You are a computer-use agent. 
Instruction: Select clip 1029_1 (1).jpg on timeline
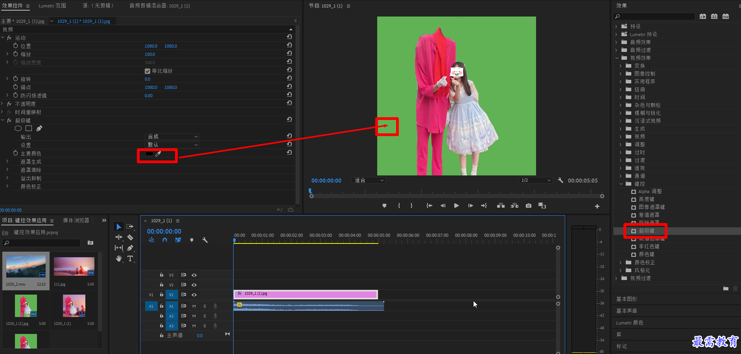pos(306,294)
